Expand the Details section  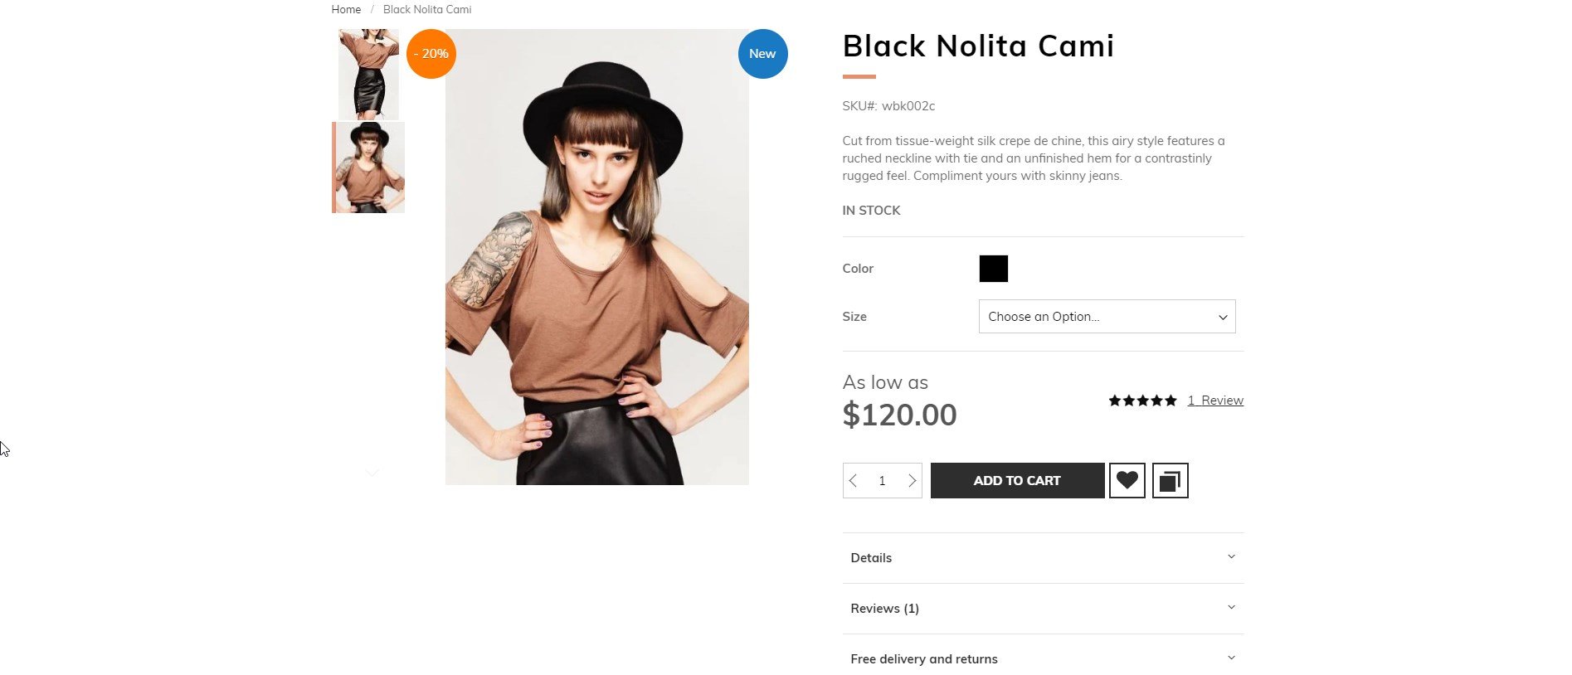1043,558
